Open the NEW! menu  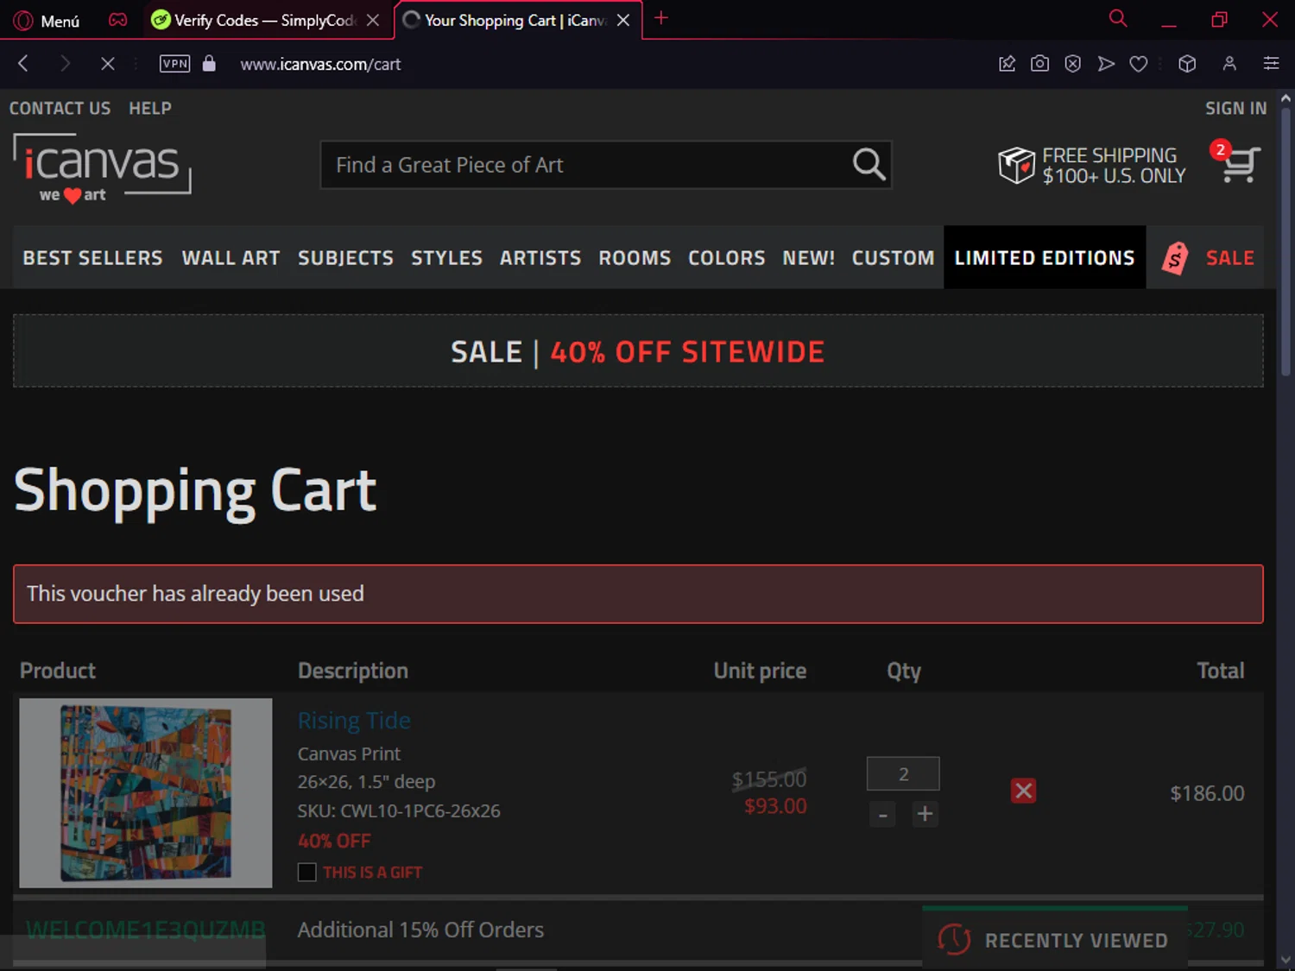pos(808,257)
